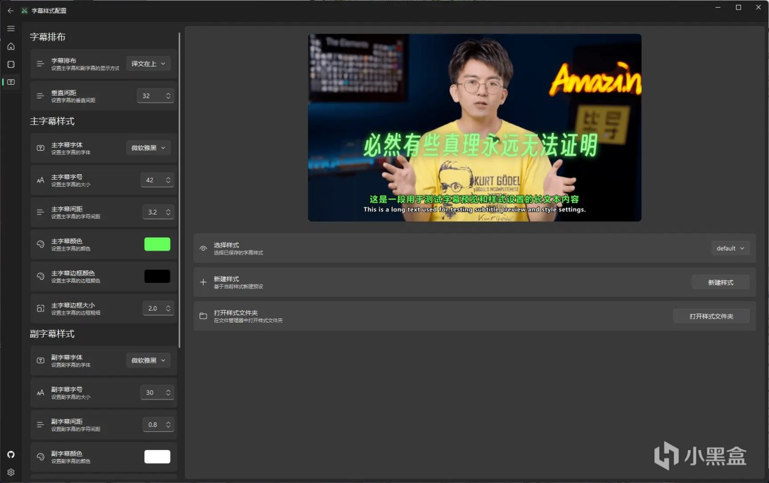
Task: Adjust the 垂直间距 stepper arrows
Action: pyautogui.click(x=168, y=96)
